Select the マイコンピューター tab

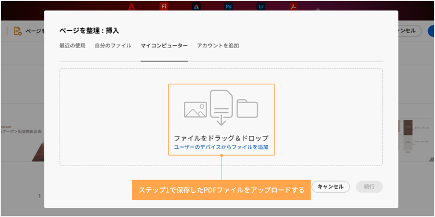pos(164,46)
